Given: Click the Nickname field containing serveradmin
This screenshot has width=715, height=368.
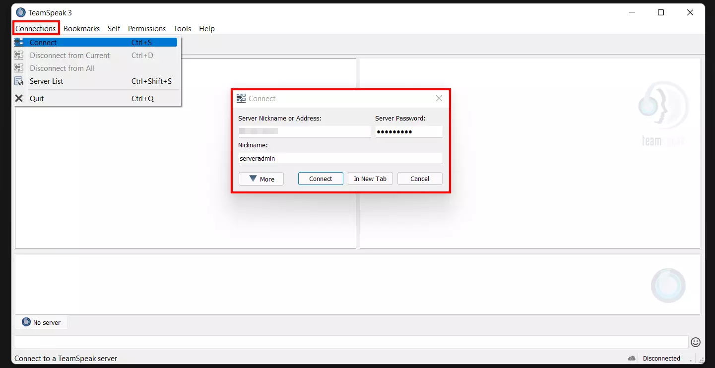Looking at the screenshot, I should click(340, 158).
